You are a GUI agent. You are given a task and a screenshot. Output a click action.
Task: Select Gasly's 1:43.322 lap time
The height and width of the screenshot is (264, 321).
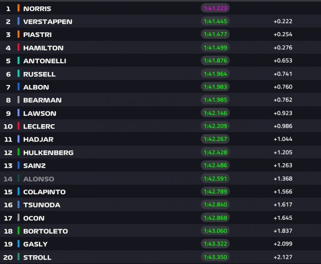215,244
